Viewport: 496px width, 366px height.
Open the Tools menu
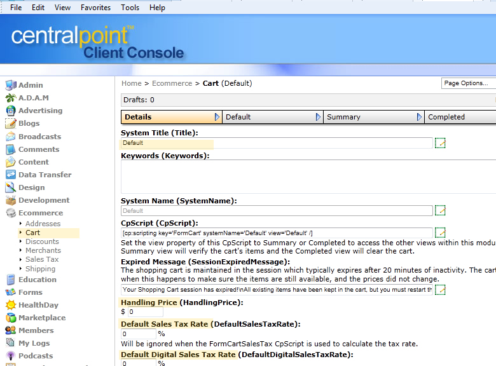coord(130,7)
